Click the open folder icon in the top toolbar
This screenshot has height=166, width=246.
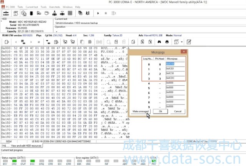(x=47, y=13)
